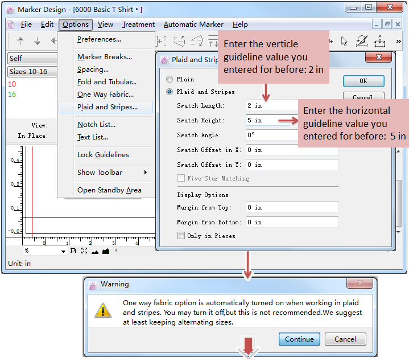The image size is (409, 361).
Task: Enable the Only in Pieces checkbox
Action: point(181,236)
